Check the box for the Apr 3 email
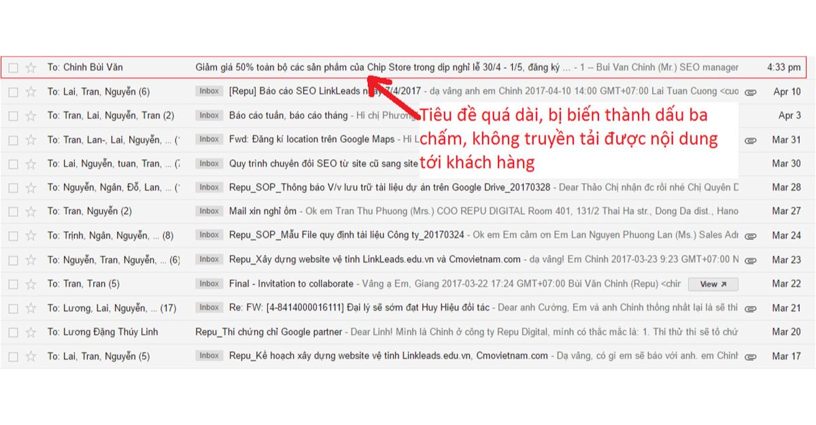The width and height of the screenshot is (816, 425). [13, 116]
